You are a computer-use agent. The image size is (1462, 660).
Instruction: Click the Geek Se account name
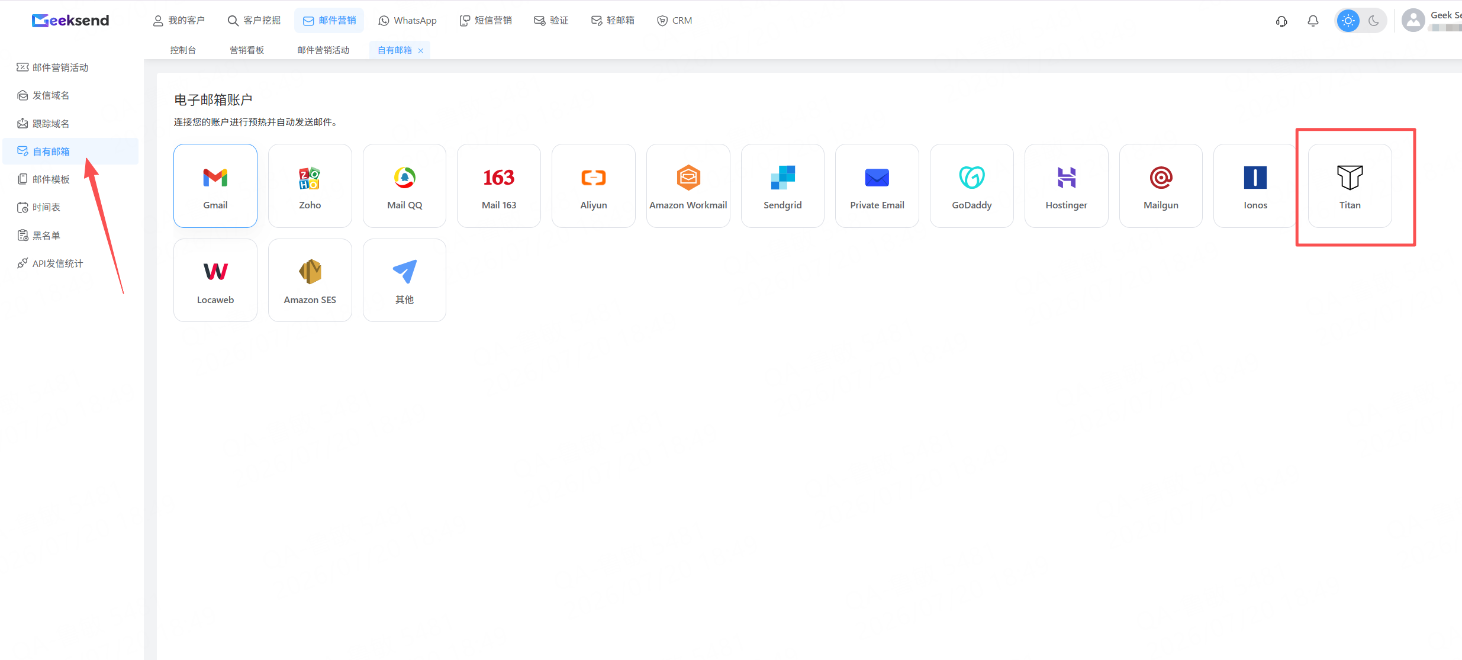coord(1446,15)
